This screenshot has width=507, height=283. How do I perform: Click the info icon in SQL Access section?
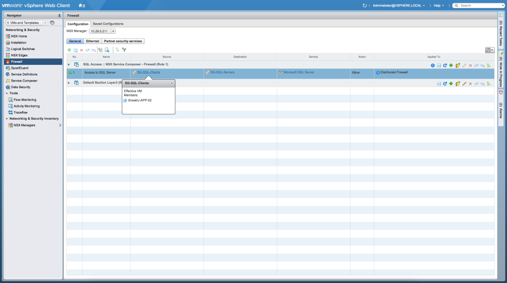tap(433, 66)
